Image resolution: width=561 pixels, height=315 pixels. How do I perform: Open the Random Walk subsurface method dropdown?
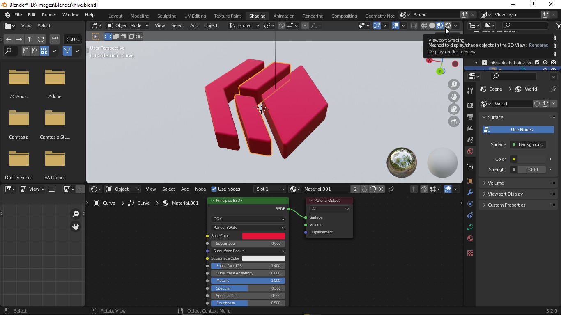click(248, 228)
